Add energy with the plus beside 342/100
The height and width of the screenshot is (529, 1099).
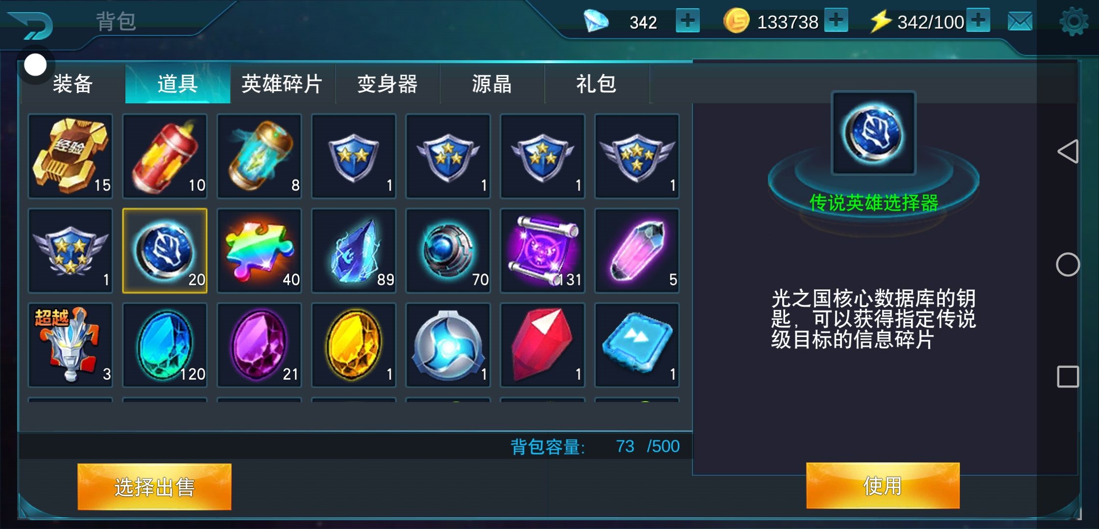click(978, 21)
